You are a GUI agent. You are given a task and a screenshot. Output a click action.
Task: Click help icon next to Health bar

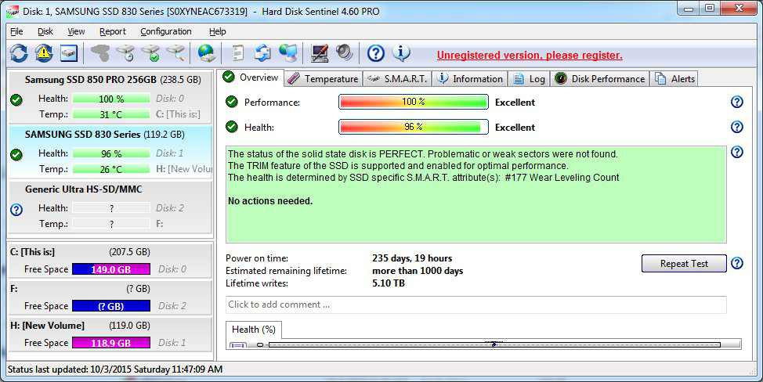point(737,127)
